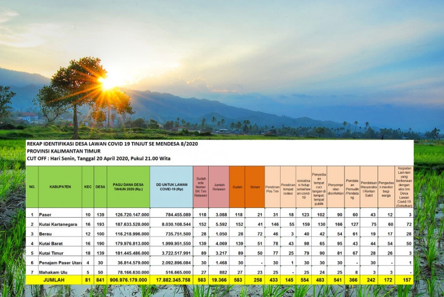Click the 'Jumlah Relawan' column header
The image size is (444, 297).
click(x=219, y=187)
